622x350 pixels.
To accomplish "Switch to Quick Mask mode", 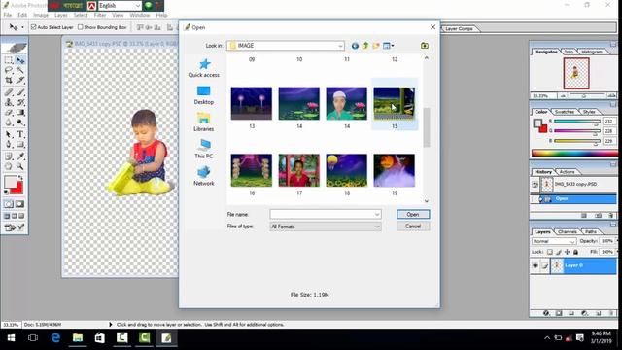I will coord(19,204).
